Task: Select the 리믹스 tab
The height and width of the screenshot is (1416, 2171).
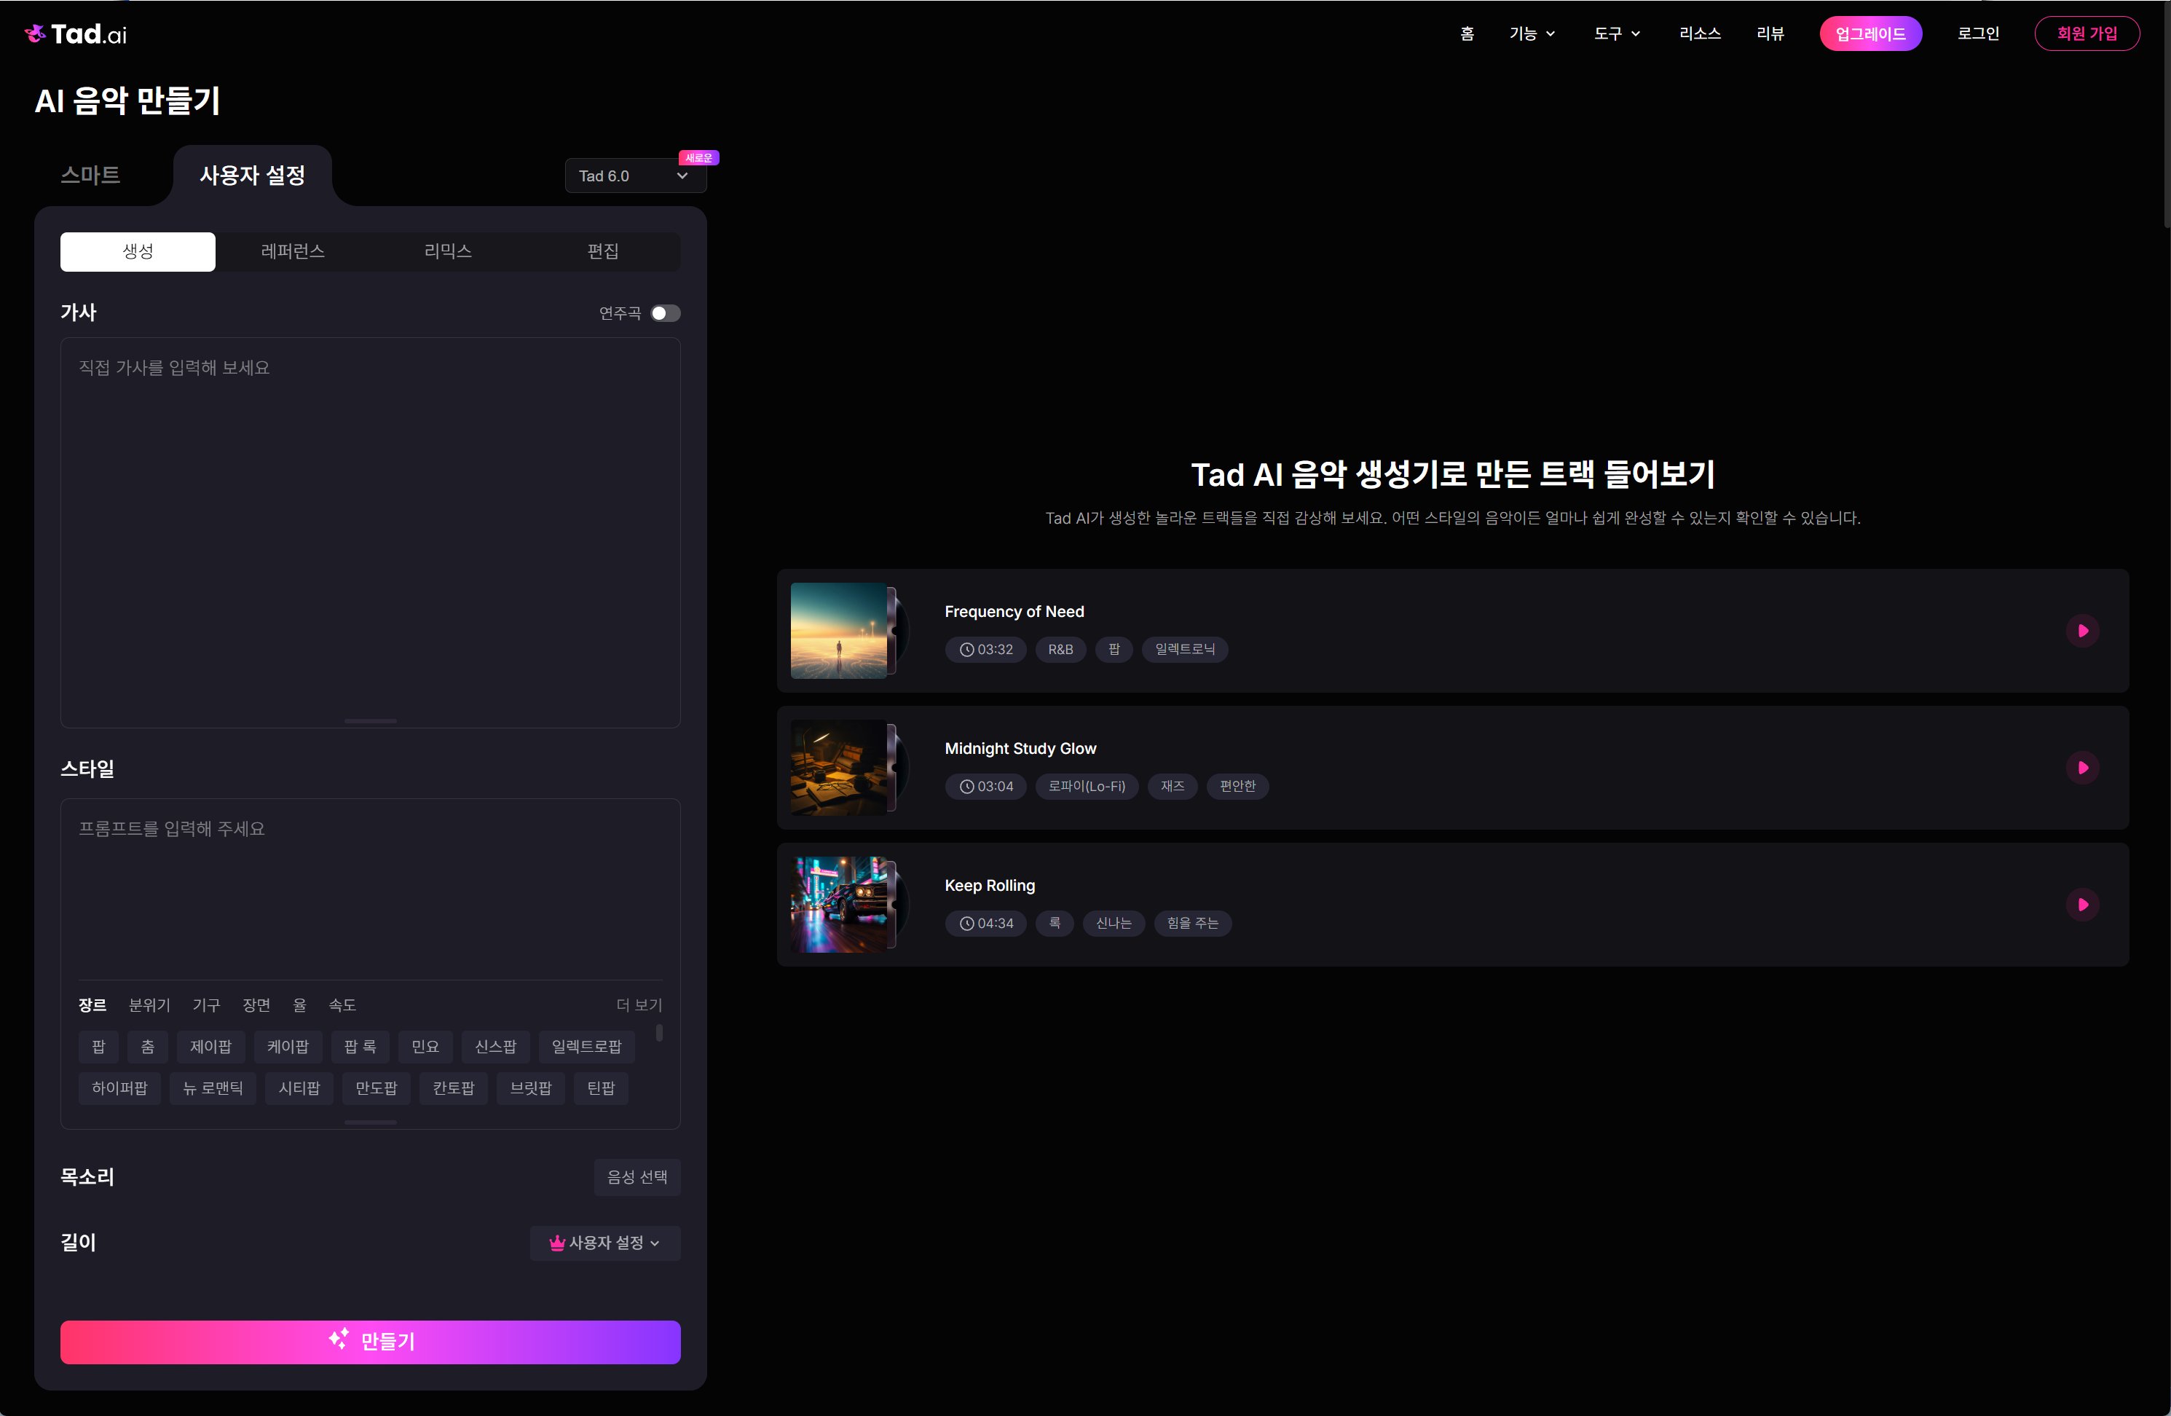Action: (x=448, y=251)
